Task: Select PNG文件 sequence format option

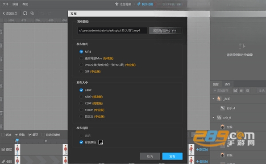Action: coord(81,65)
